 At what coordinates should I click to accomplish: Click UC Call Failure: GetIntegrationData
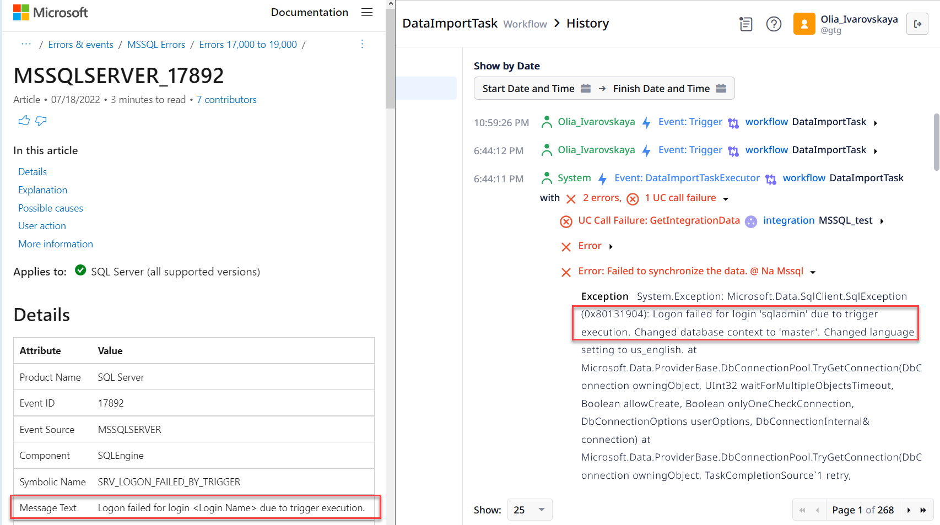tap(659, 220)
